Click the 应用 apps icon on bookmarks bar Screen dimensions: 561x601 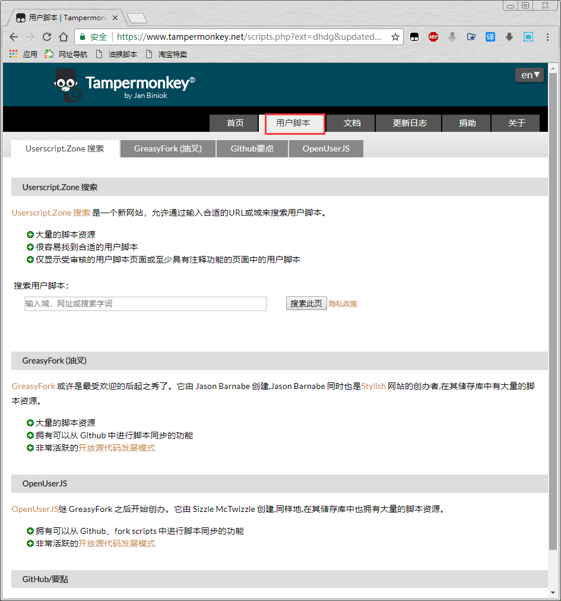[x=12, y=54]
